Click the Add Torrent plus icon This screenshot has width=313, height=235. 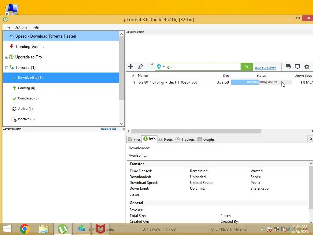click(x=131, y=66)
